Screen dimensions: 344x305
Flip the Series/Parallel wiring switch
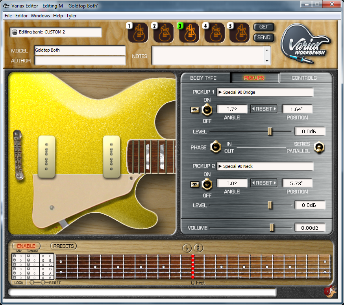pyautogui.click(x=319, y=147)
